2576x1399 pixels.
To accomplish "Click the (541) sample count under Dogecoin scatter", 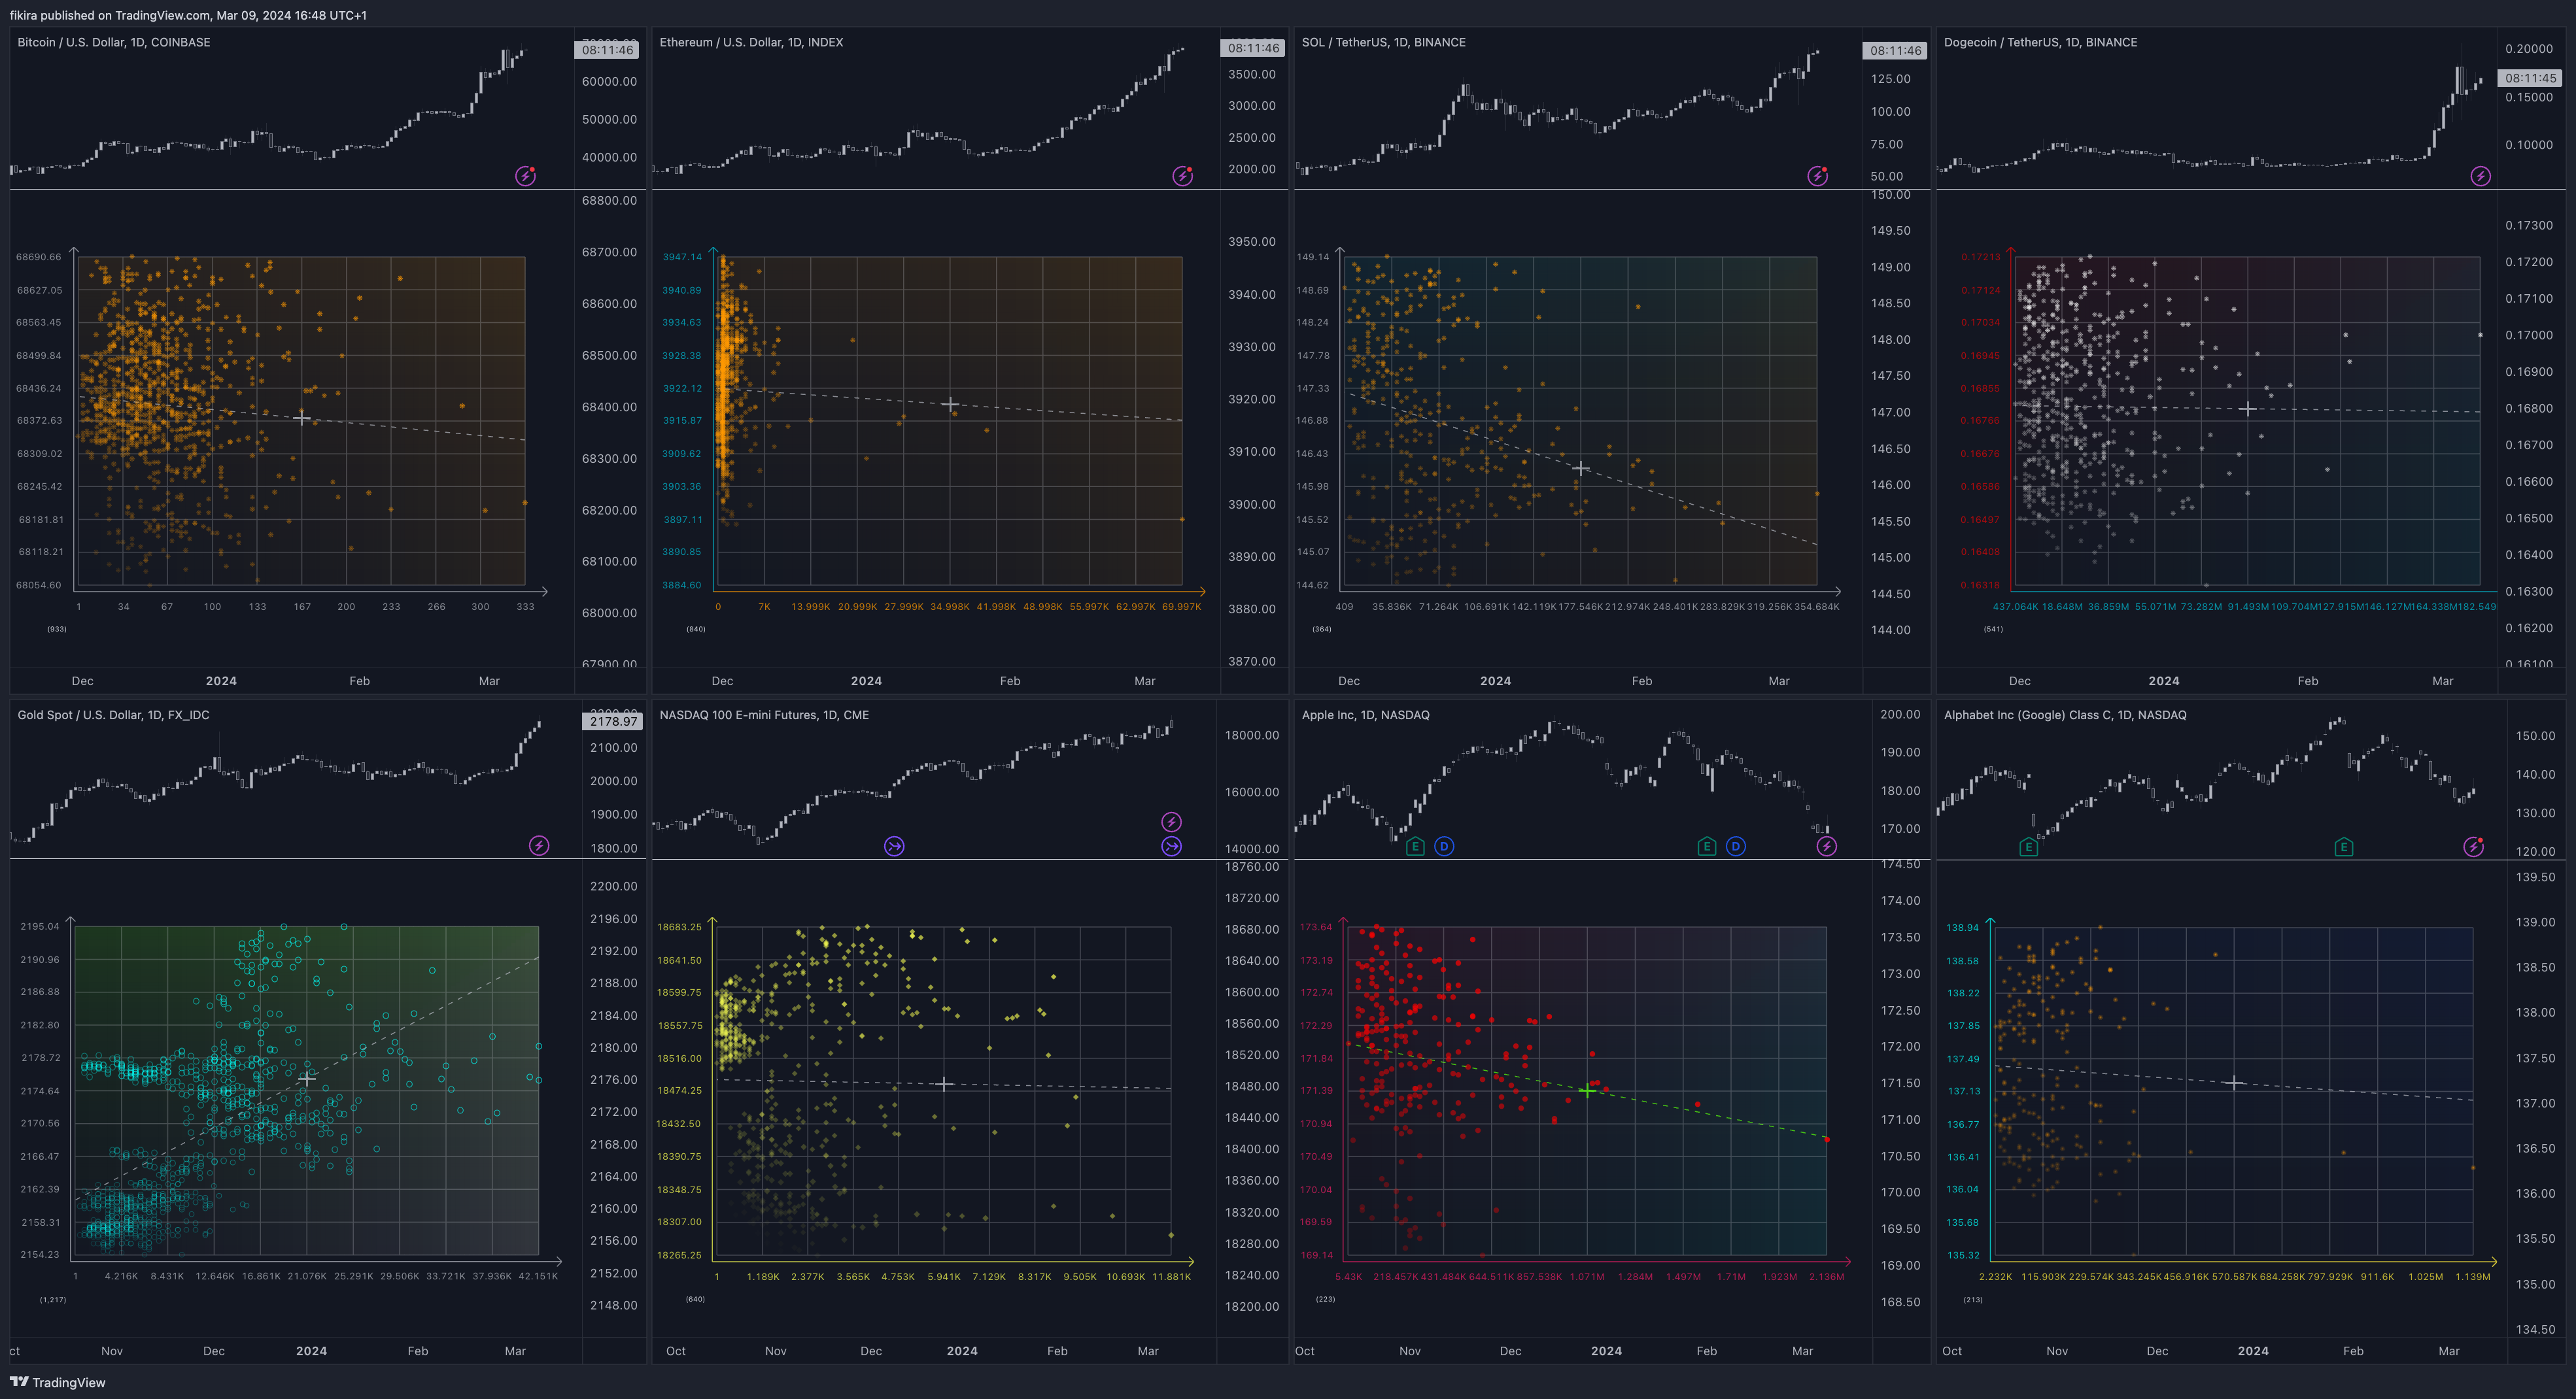I will coord(1993,628).
